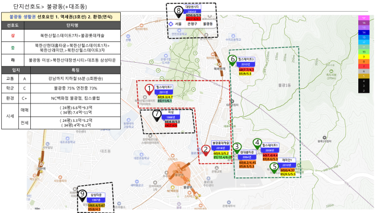Click the 학군 row label
The width and height of the screenshot is (379, 213).
[x=10, y=88]
